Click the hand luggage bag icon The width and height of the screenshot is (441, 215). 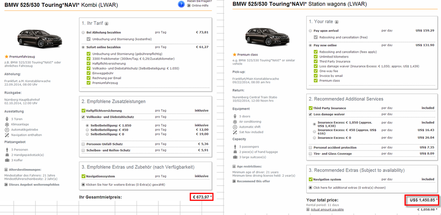click(x=235, y=152)
